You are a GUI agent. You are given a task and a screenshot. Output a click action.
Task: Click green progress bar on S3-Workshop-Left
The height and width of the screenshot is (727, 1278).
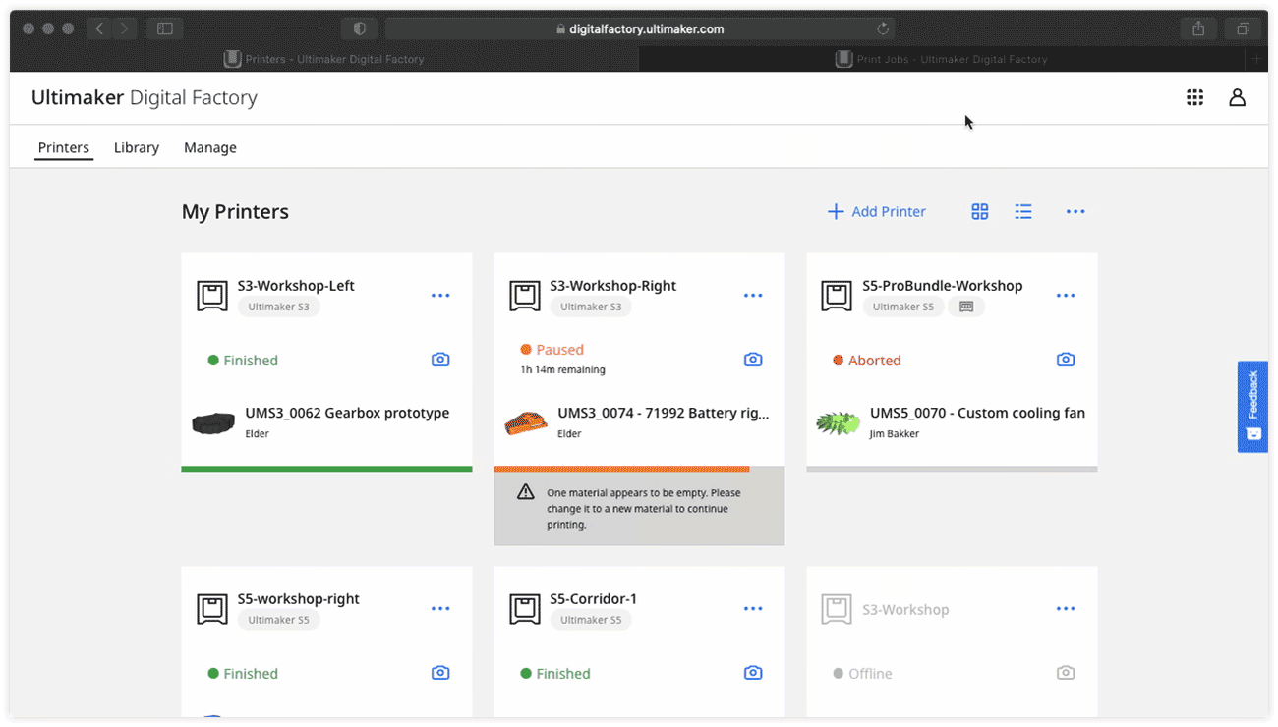[326, 469]
